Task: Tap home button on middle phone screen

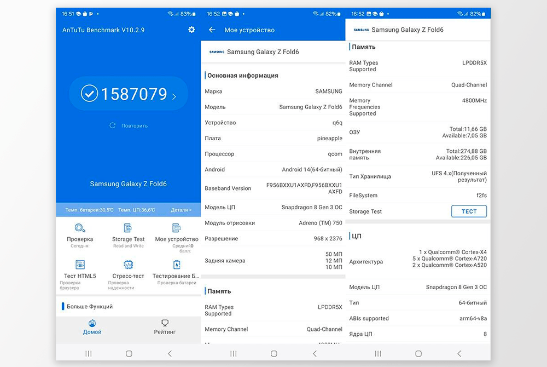Action: [274, 354]
